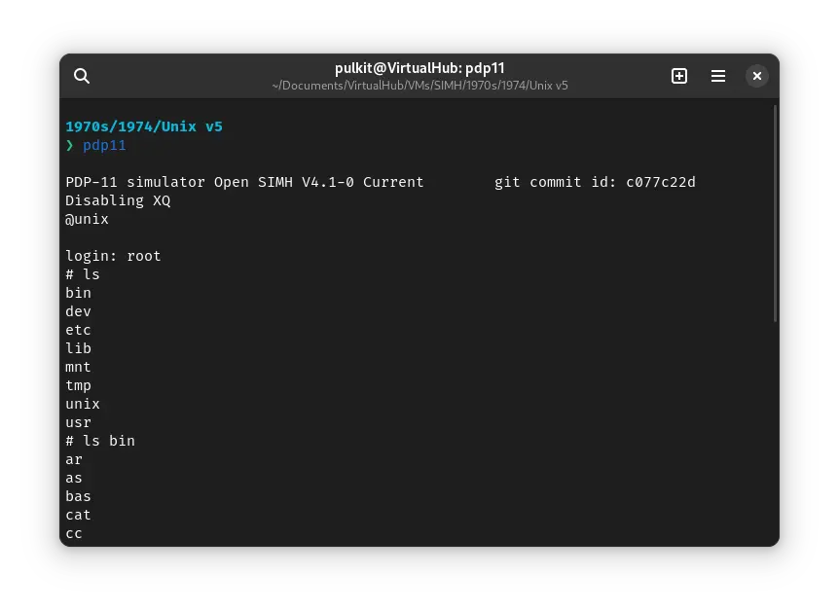Click the usr directory entry
Image resolution: width=839 pixels, height=612 pixels.
(x=78, y=422)
